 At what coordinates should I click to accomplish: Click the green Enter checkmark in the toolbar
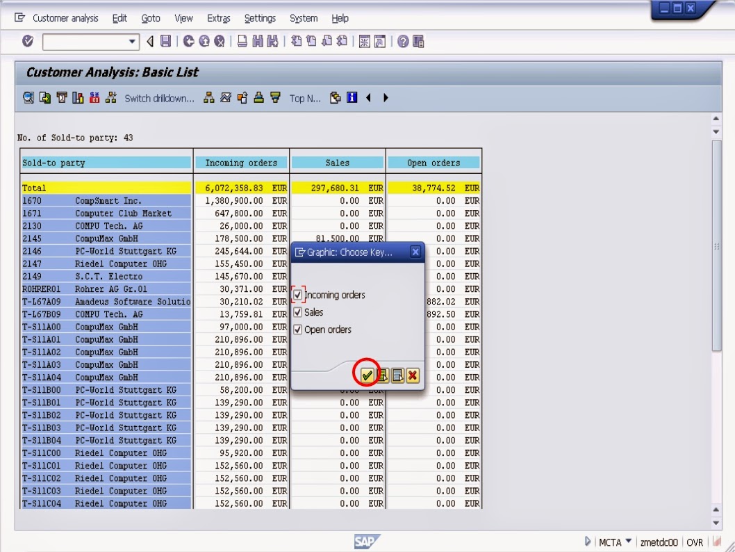click(28, 41)
